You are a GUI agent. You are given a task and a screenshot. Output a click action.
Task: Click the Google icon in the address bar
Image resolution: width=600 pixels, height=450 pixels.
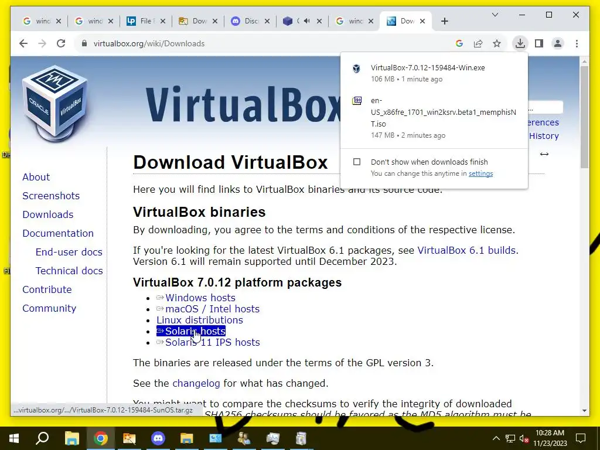tap(459, 43)
